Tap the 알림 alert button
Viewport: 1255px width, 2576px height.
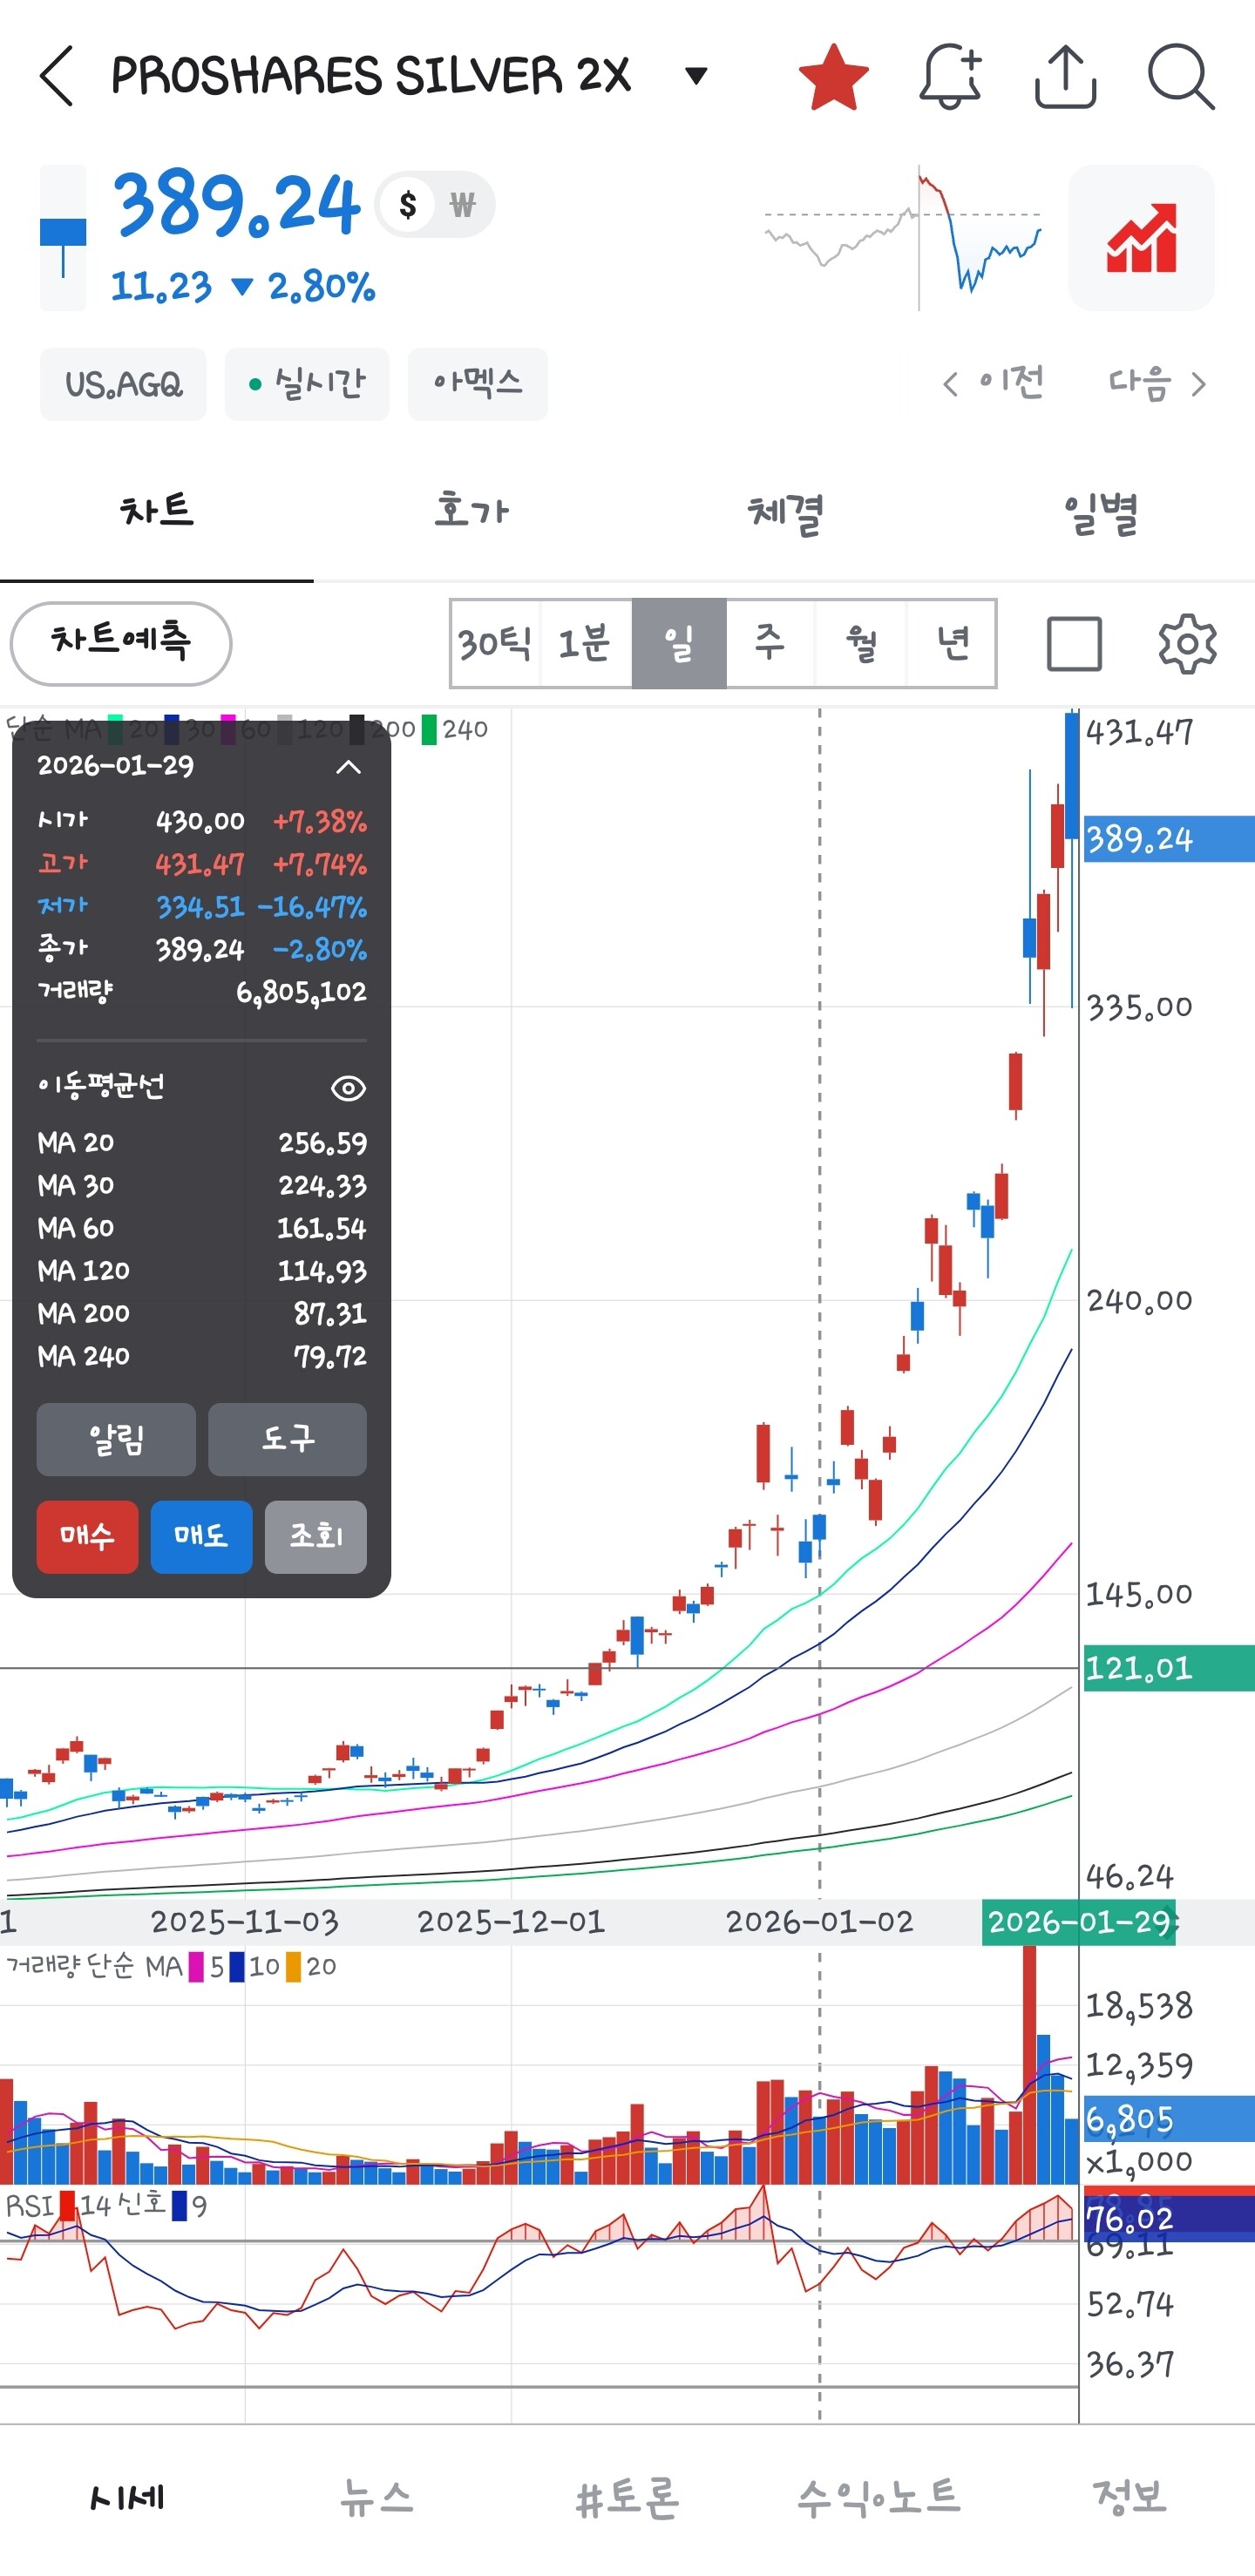[x=116, y=1439]
